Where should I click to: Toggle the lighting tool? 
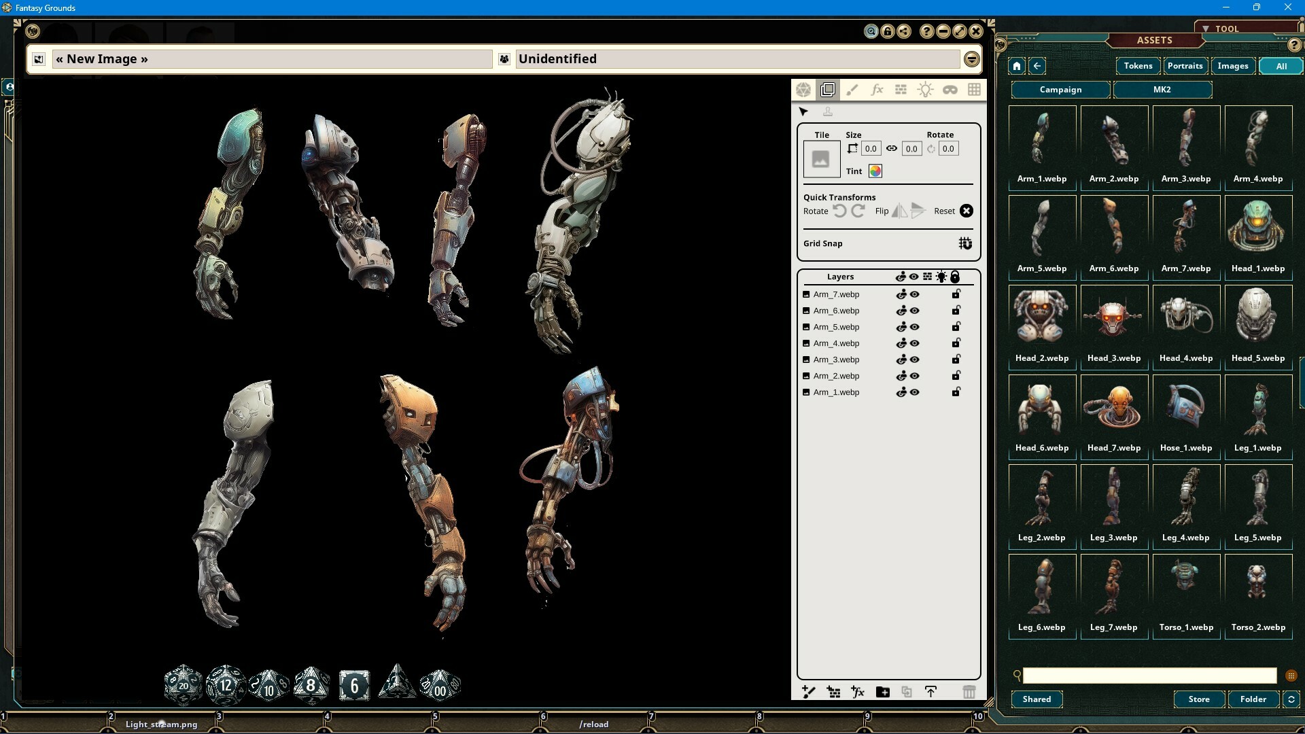(x=925, y=89)
